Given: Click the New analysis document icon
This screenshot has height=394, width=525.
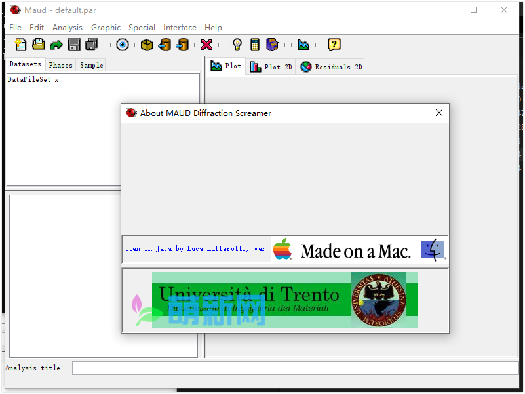Looking at the screenshot, I should coord(21,45).
